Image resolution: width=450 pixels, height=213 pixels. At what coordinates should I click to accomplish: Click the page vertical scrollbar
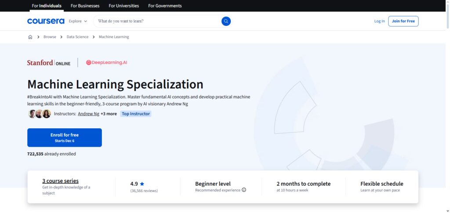tap(447, 17)
